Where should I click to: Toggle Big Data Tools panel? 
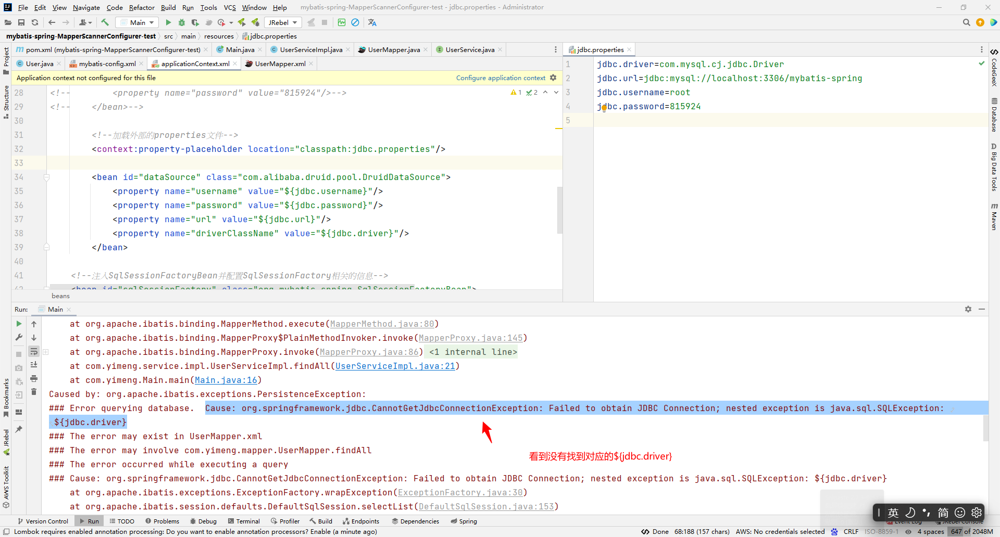tap(994, 168)
